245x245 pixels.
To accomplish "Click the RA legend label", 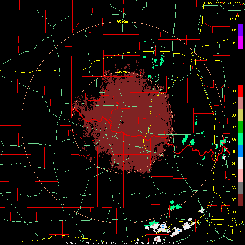I will click(234, 139).
